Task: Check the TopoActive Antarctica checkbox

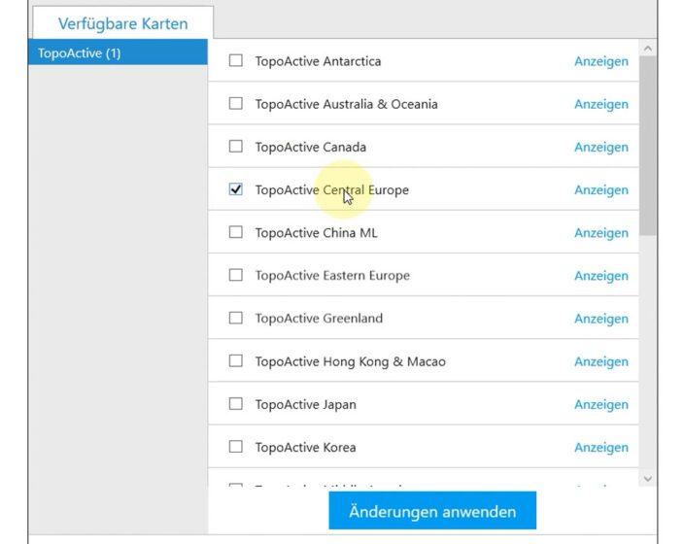Action: tap(235, 60)
